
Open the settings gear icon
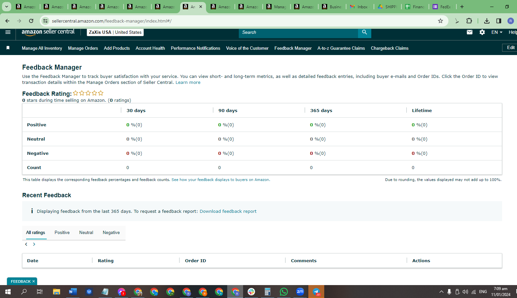pos(482,32)
